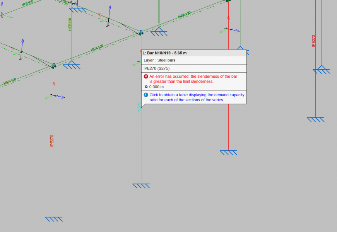Select the support beneath the middle red column
This screenshot has height=232, width=337.
pyautogui.click(x=228, y=153)
